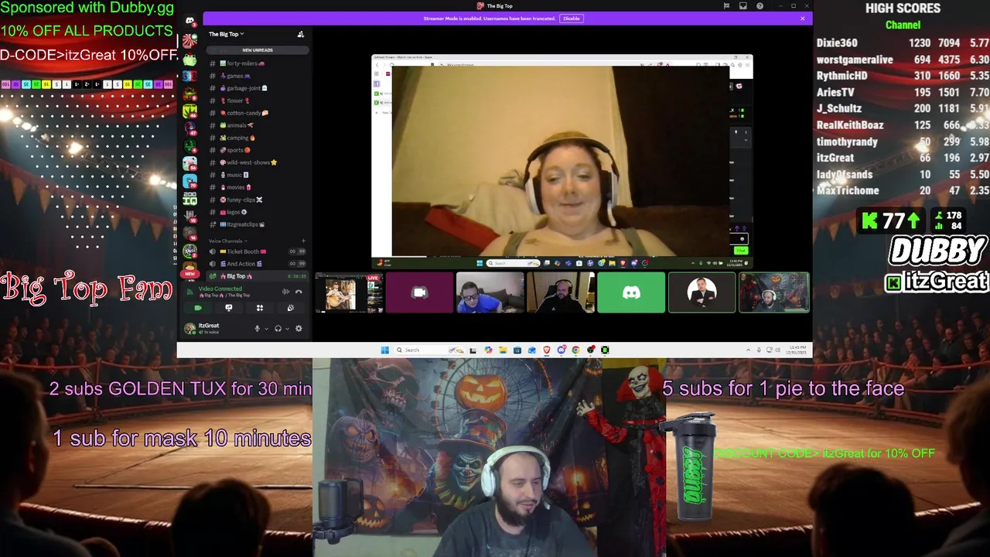Click the NEW mentions indicator in server list

pyautogui.click(x=189, y=274)
